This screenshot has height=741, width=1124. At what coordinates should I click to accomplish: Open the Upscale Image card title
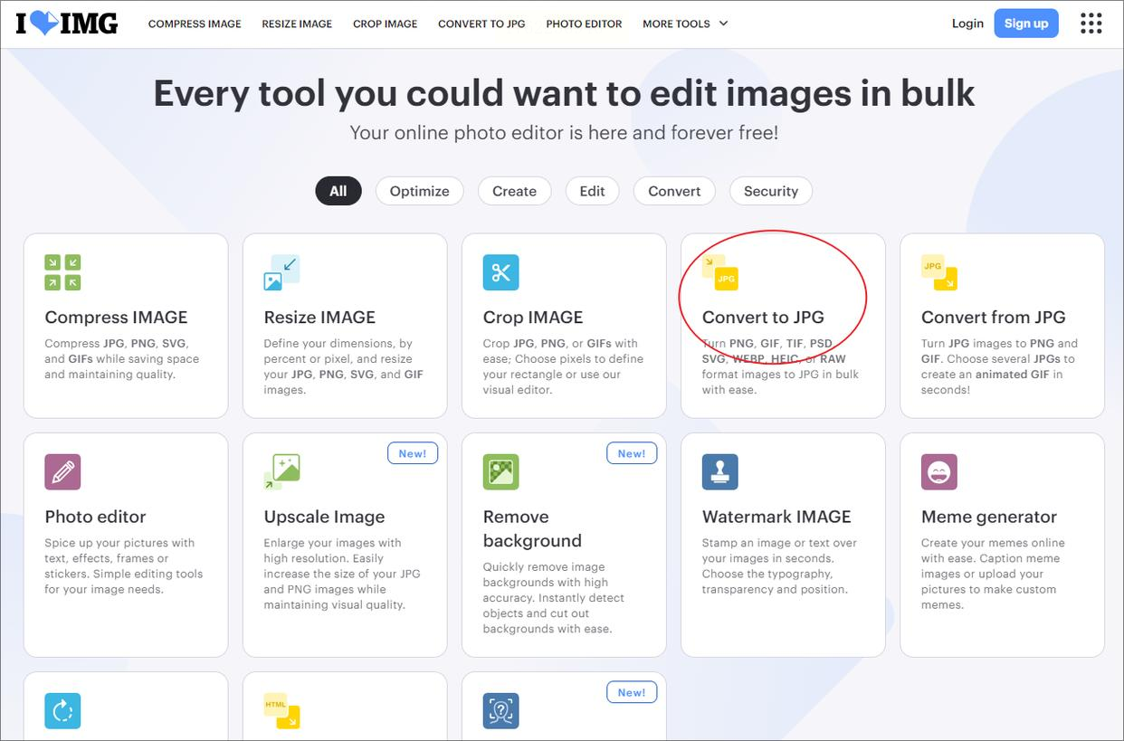pyautogui.click(x=324, y=517)
